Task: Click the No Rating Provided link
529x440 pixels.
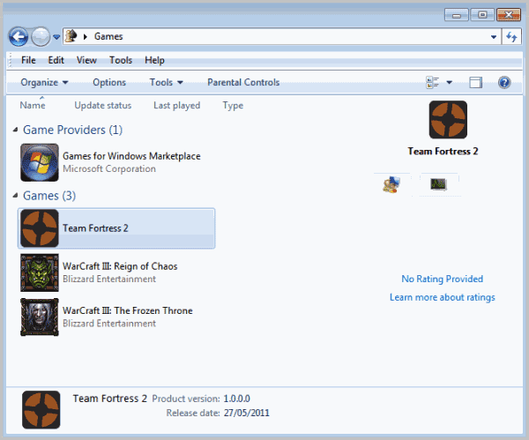Action: 443,279
